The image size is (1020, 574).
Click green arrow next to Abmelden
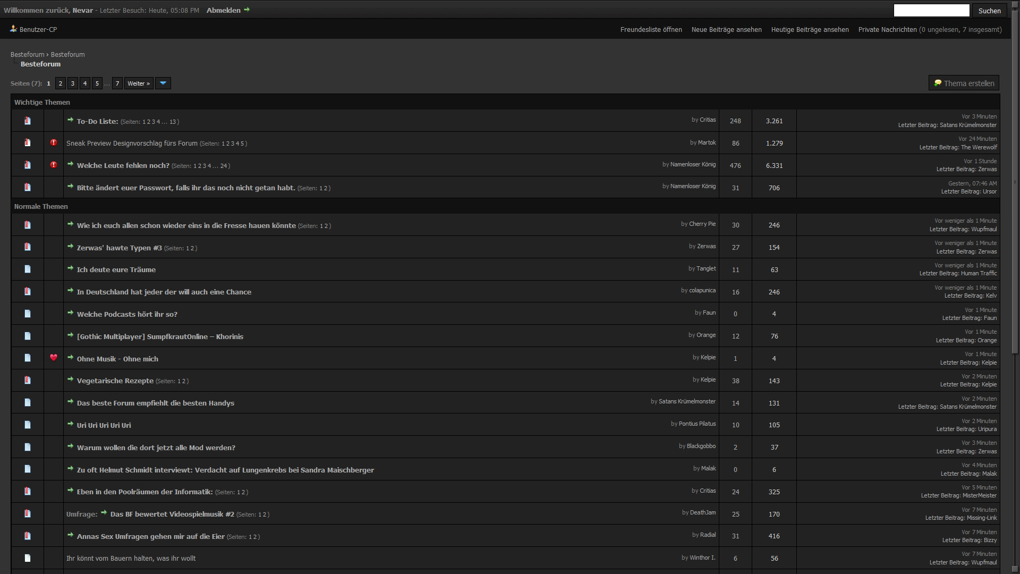pyautogui.click(x=246, y=10)
